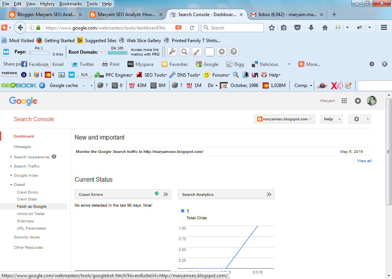Open the SEOBook info icon
The image size is (392, 279).
pyautogui.click(x=42, y=85)
